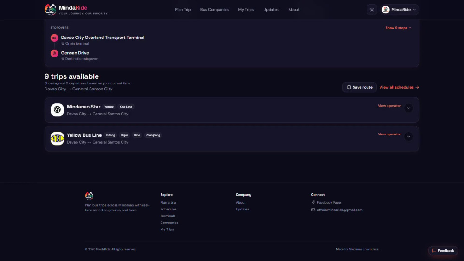The height and width of the screenshot is (261, 464).
Task: Click the MindaRide avatar in account button
Action: [x=386, y=10]
